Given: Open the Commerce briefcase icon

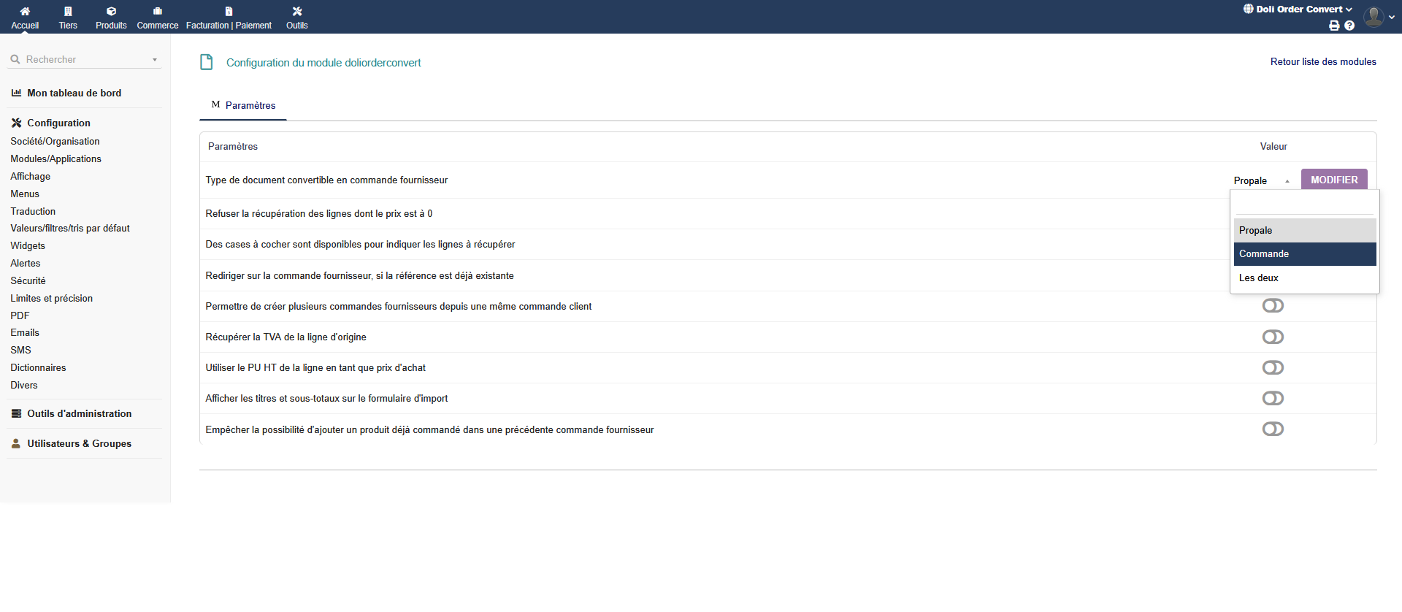Looking at the screenshot, I should (157, 12).
